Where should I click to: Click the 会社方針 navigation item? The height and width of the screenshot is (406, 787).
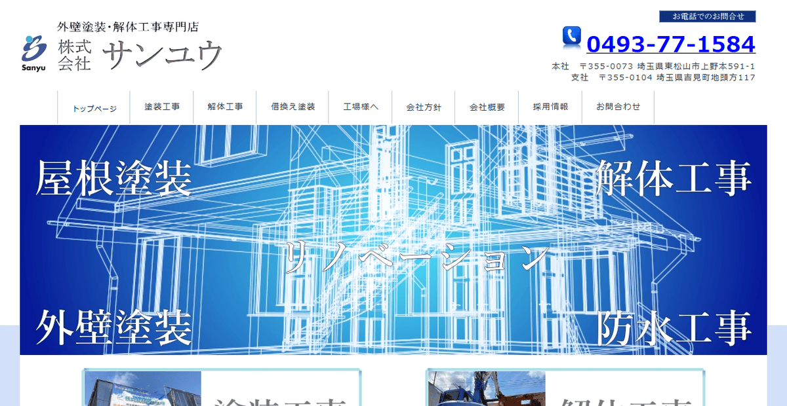pos(424,106)
